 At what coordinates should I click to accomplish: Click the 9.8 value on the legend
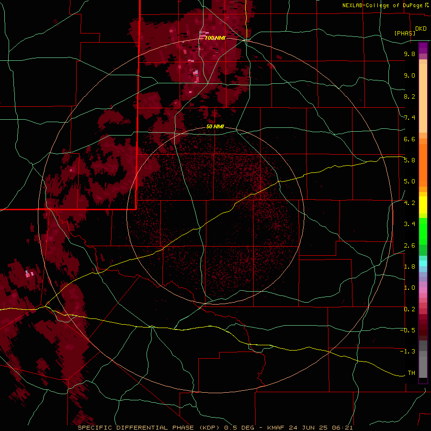(409, 54)
